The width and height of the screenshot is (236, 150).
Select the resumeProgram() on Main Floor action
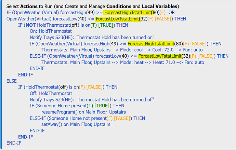point(83,112)
